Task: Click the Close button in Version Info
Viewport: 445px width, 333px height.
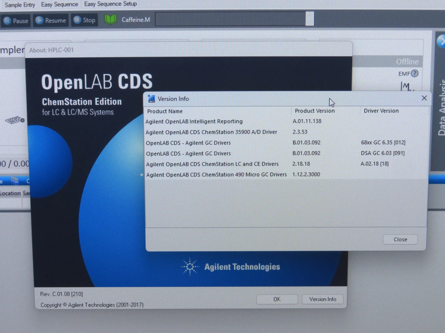Action: coord(400,239)
